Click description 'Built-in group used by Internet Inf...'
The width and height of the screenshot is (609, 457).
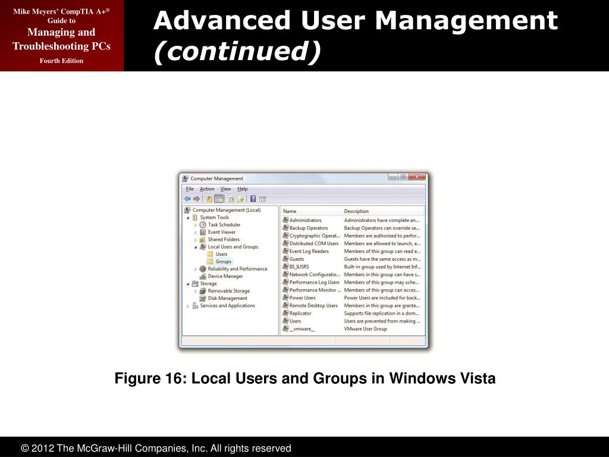tap(382, 267)
